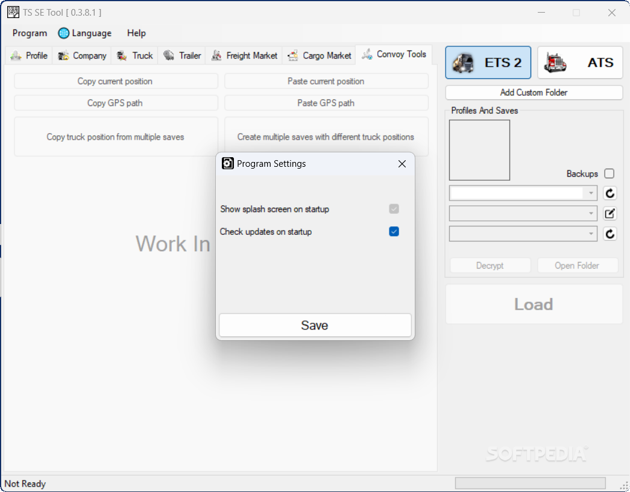Click the Add Custom Folder button

point(534,92)
